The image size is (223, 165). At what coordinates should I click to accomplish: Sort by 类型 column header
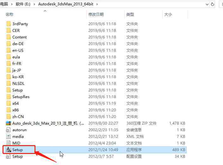coord(130,14)
